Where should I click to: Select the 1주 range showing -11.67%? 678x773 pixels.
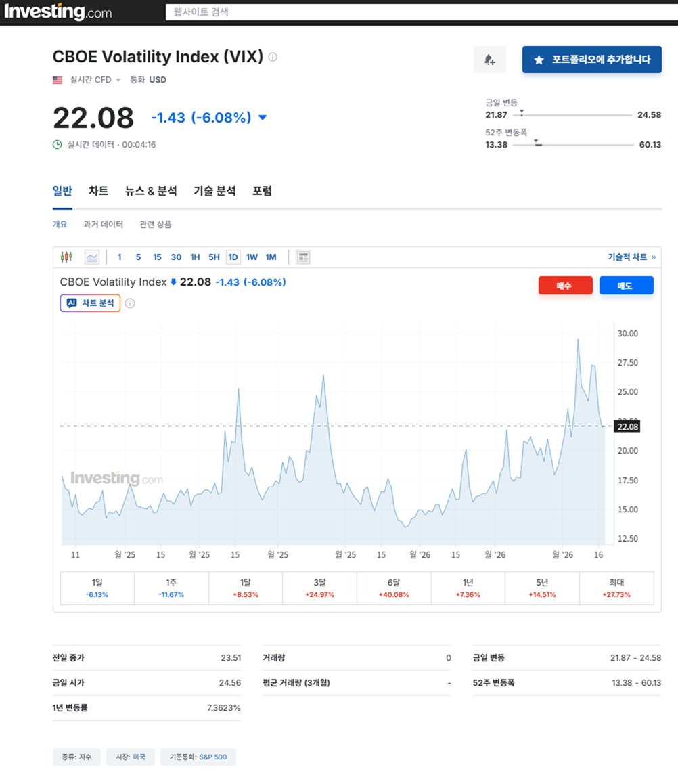(x=171, y=588)
